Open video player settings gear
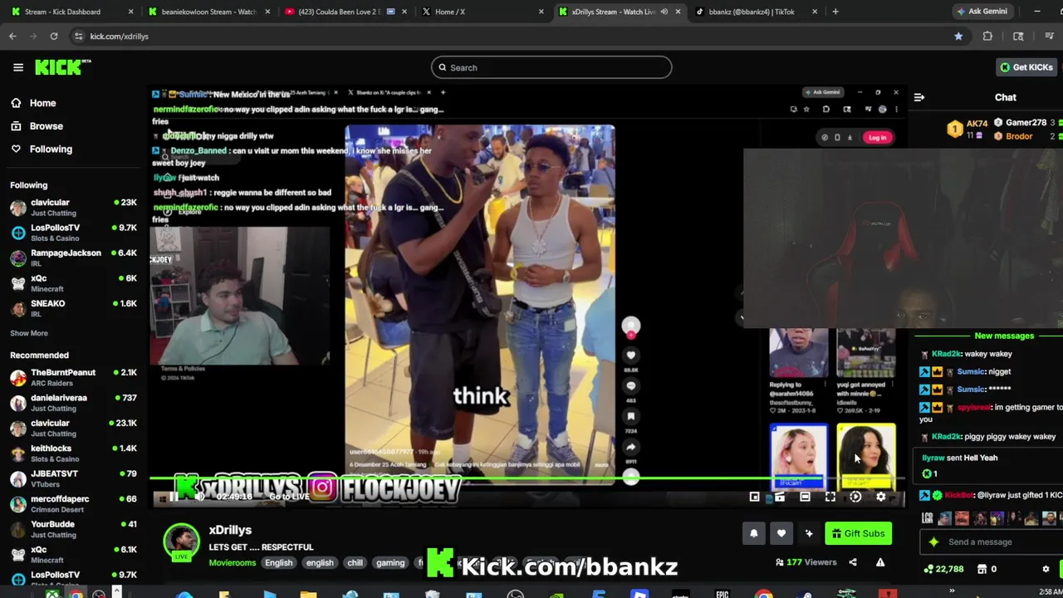 click(x=881, y=497)
